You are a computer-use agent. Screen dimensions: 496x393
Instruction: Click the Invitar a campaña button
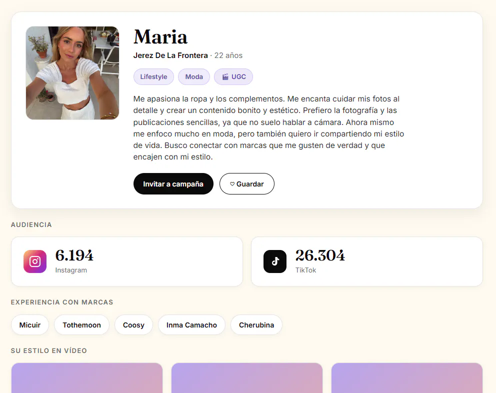(x=173, y=184)
